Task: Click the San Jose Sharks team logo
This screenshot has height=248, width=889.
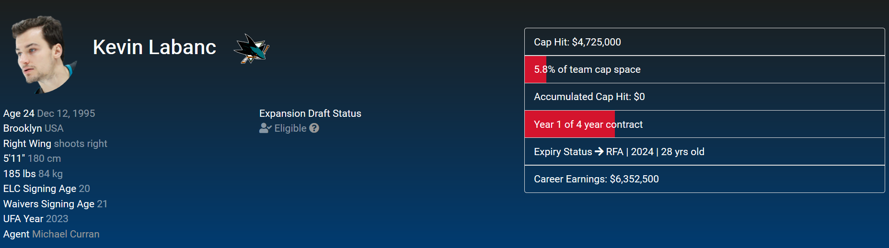Action: tap(252, 48)
